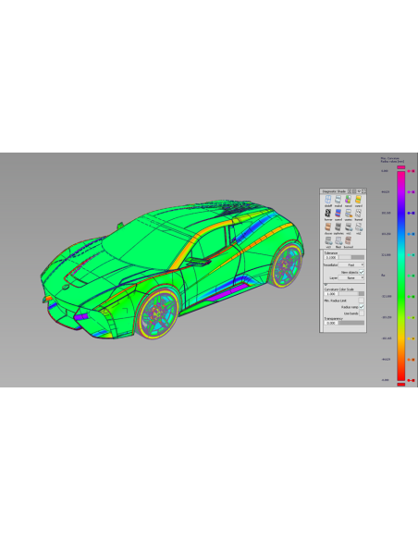Viewport: 418px width, 540px height.
Task: Select the grey multi-color shade icon
Action: click(x=338, y=199)
